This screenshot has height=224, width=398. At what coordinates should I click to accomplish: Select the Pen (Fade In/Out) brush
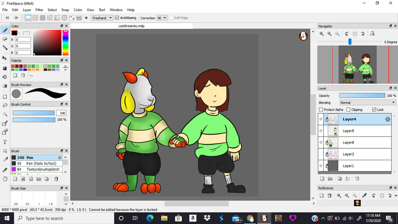tap(37, 163)
